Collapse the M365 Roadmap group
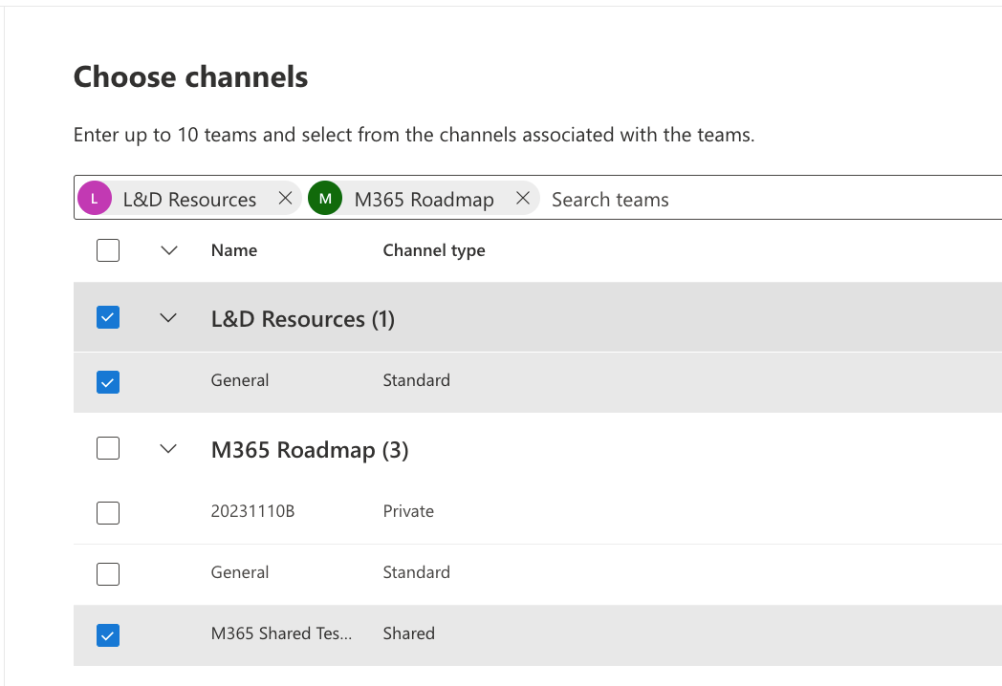Image resolution: width=1002 pixels, height=686 pixels. 168,448
